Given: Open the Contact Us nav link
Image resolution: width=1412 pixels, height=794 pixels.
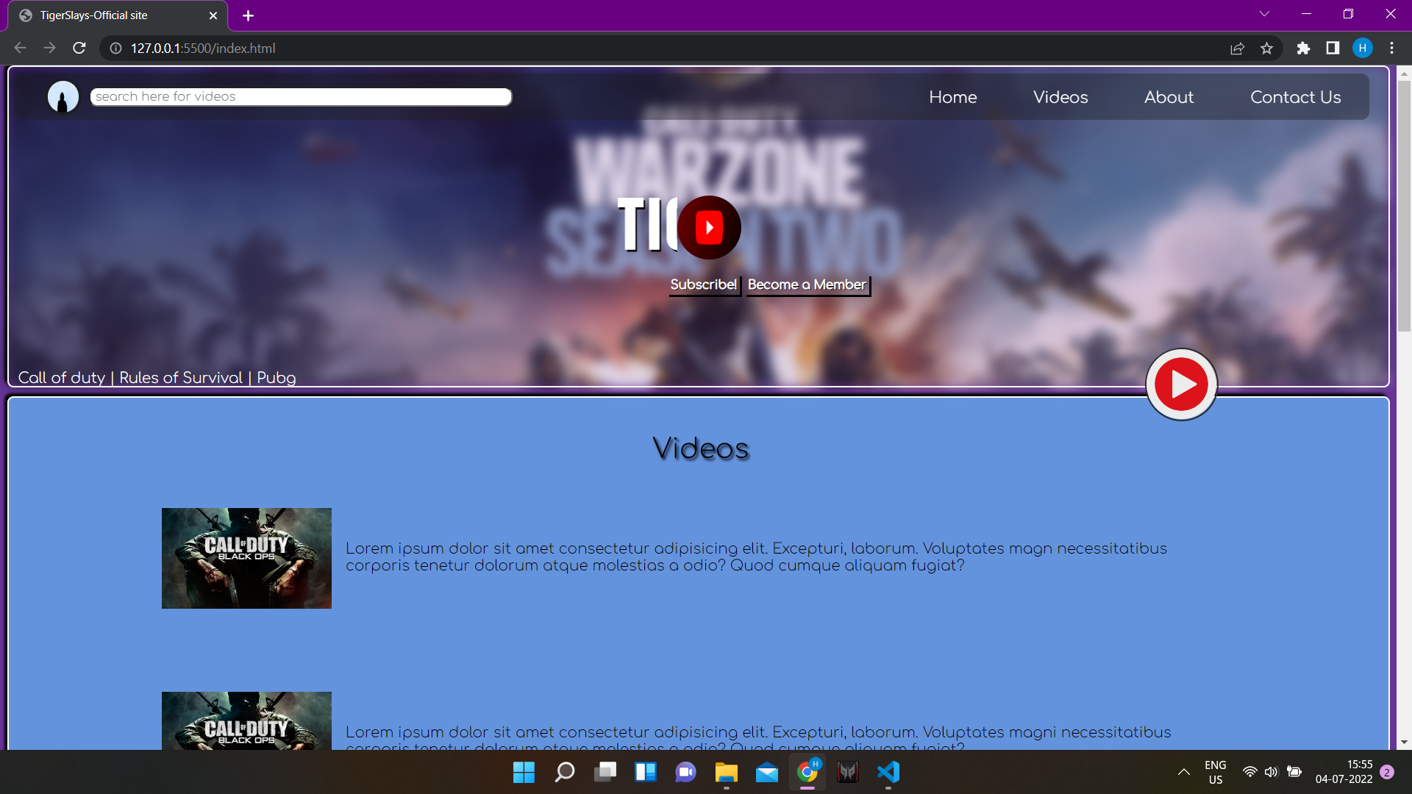Looking at the screenshot, I should point(1295,97).
